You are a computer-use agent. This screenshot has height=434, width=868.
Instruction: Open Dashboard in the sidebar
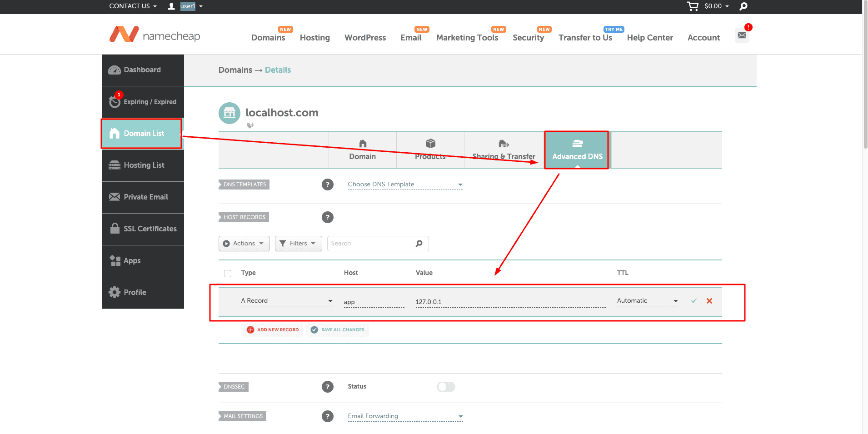pyautogui.click(x=143, y=70)
